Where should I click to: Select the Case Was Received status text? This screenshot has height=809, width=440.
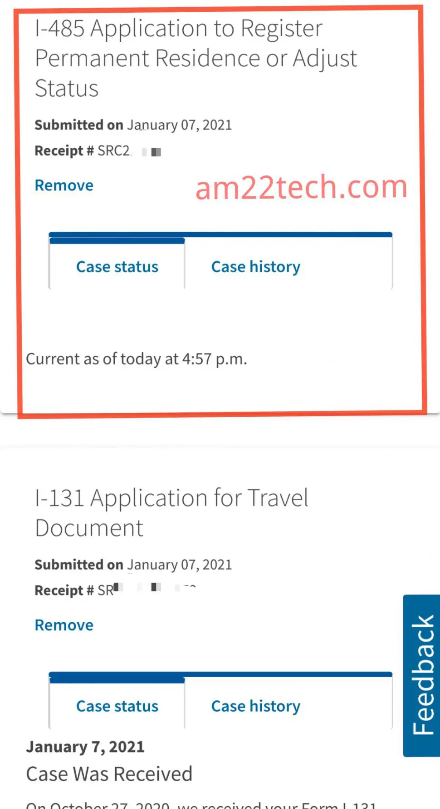click(109, 774)
